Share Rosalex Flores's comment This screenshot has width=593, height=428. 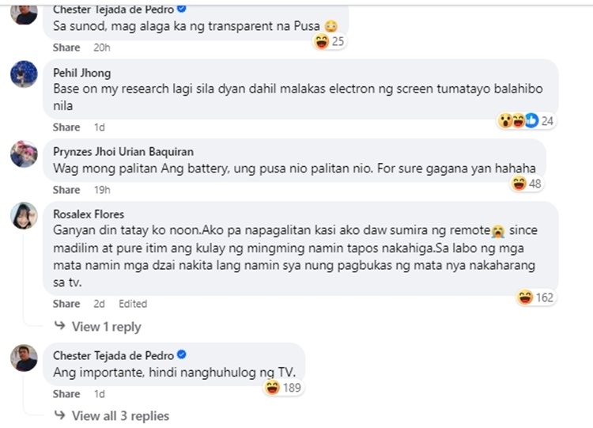pyautogui.click(x=66, y=304)
